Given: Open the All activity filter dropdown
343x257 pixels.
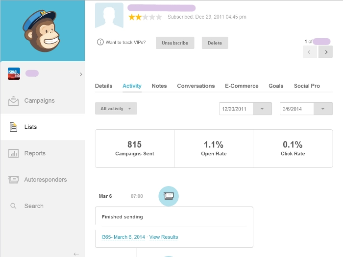Looking at the screenshot, I should click(116, 108).
